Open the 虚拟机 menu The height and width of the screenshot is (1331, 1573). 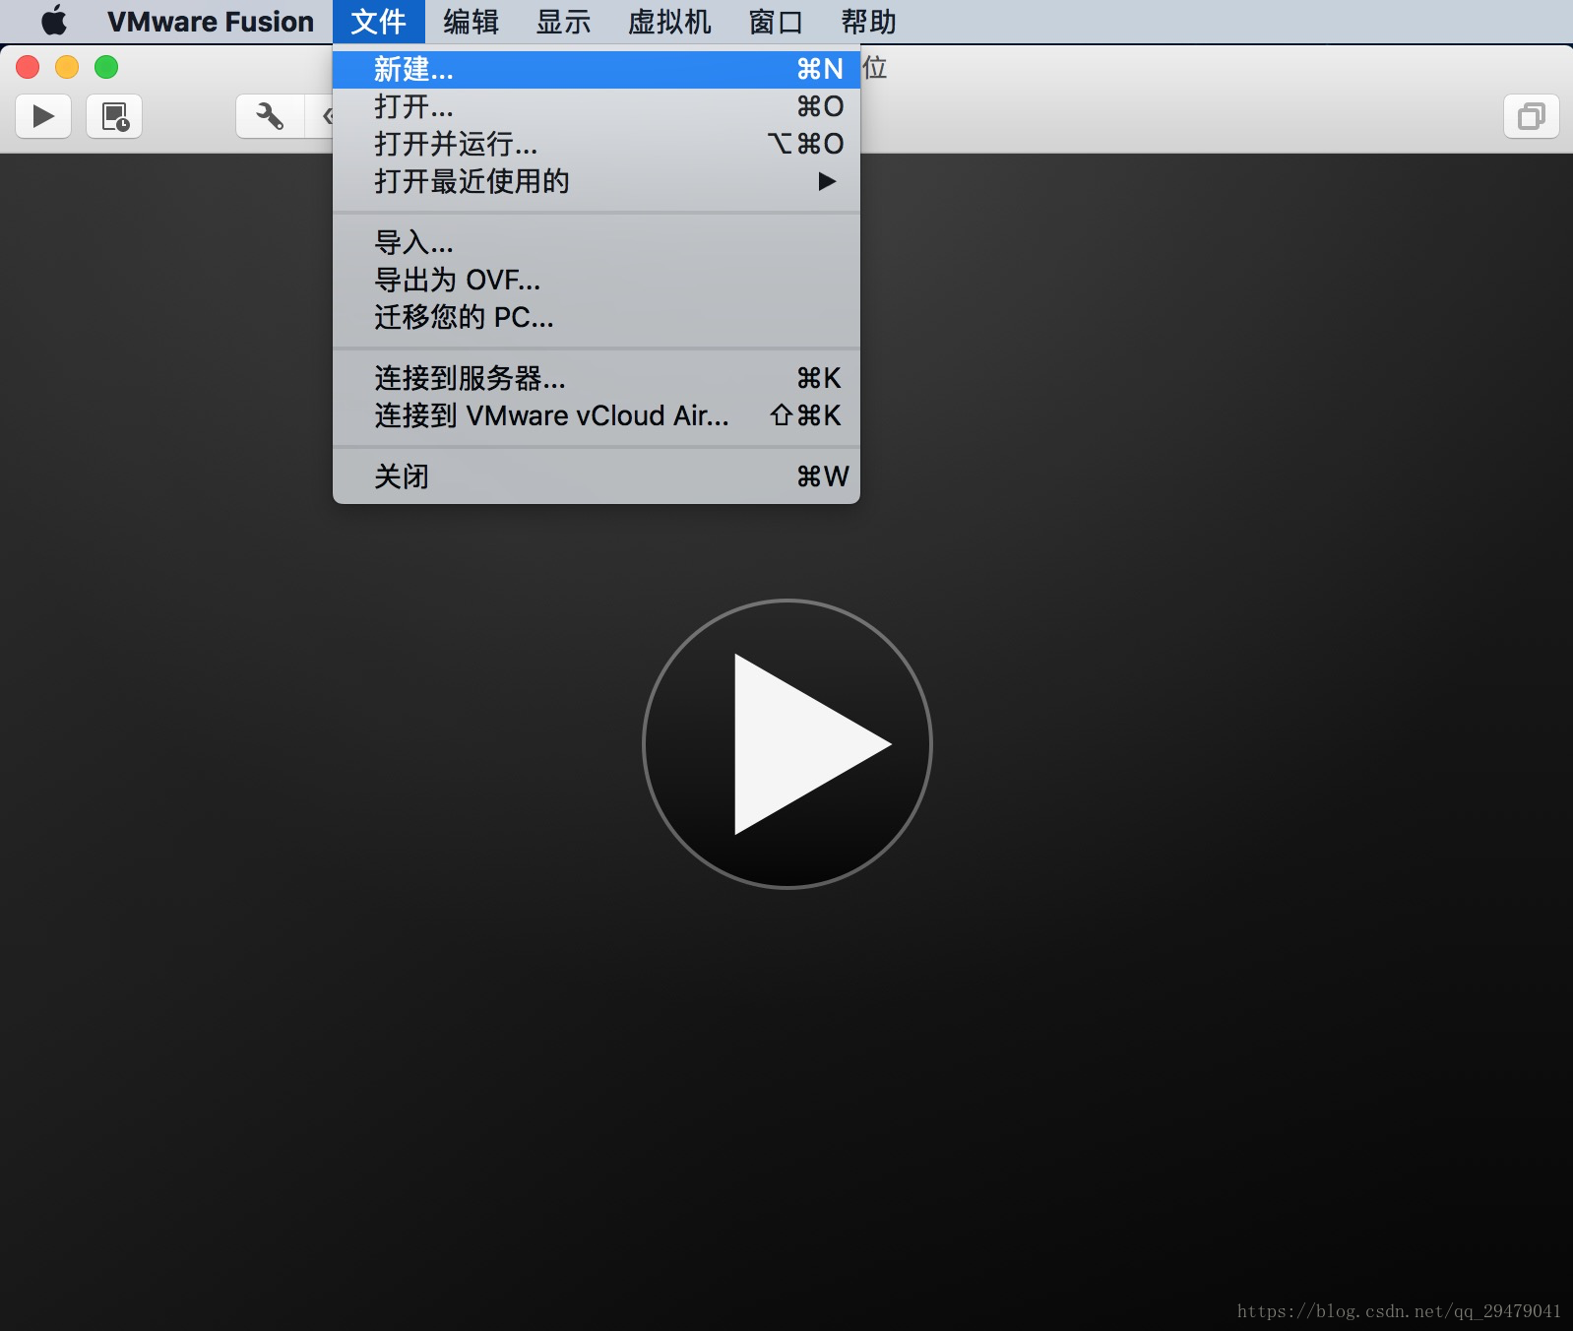(x=669, y=22)
